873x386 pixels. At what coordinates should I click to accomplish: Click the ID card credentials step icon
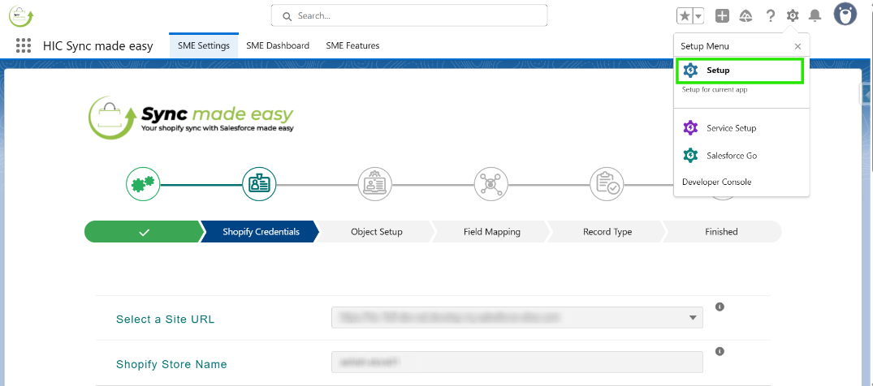259,183
